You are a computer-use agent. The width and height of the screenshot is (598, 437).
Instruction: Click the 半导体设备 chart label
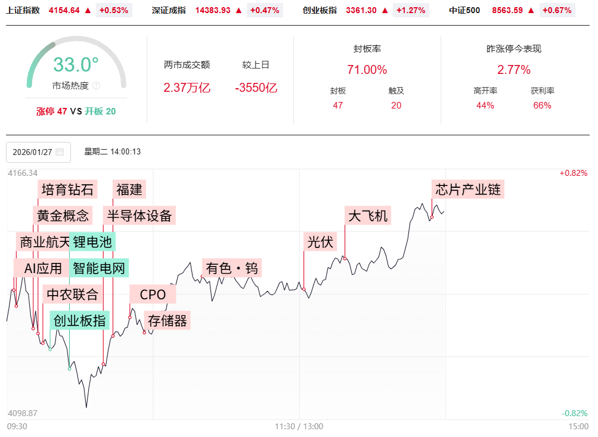tap(140, 215)
